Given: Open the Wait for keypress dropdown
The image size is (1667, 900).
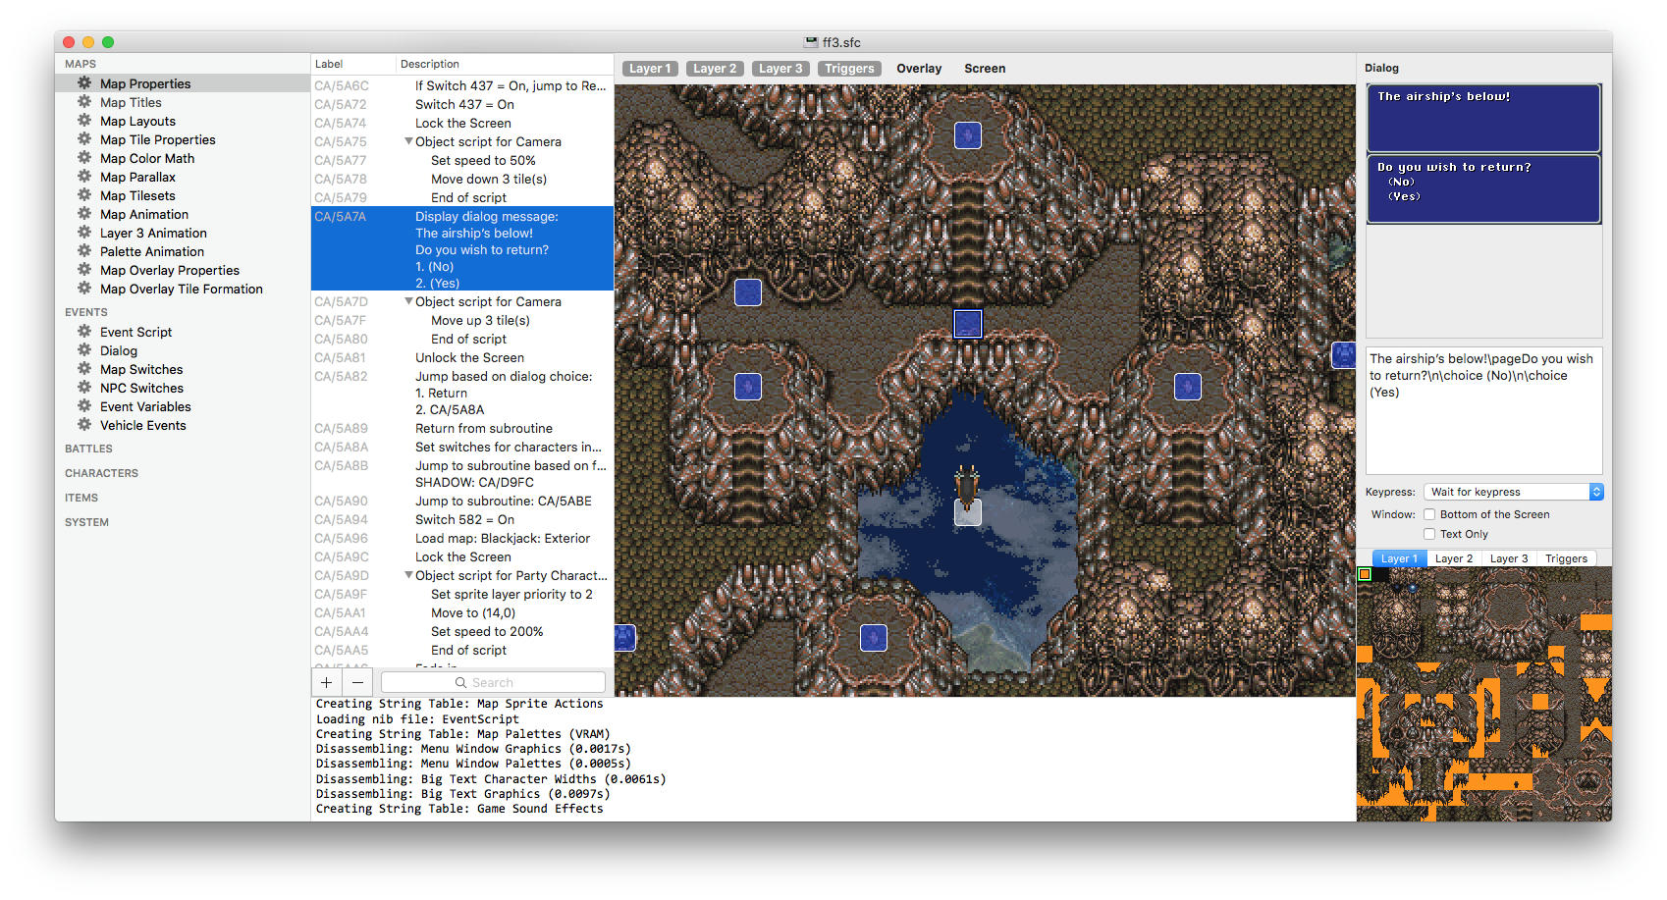Looking at the screenshot, I should [x=1514, y=492].
